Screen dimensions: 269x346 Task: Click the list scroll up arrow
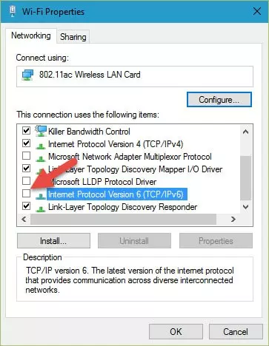245,132
